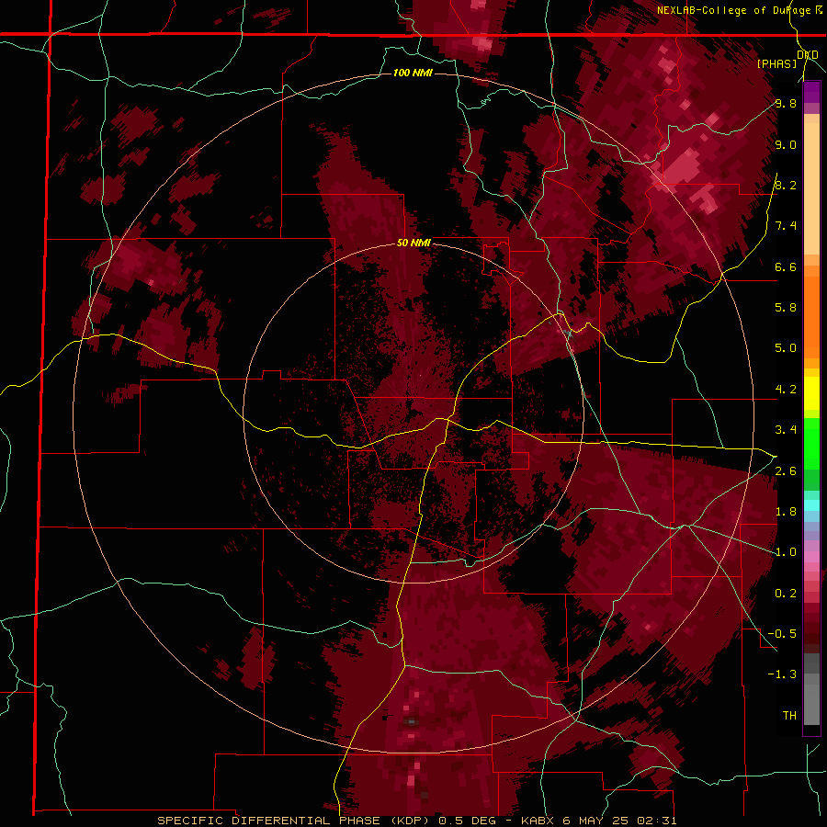Screen dimensions: 827x827
Task: Select the 2.6 value on the legend
Action: click(x=786, y=471)
